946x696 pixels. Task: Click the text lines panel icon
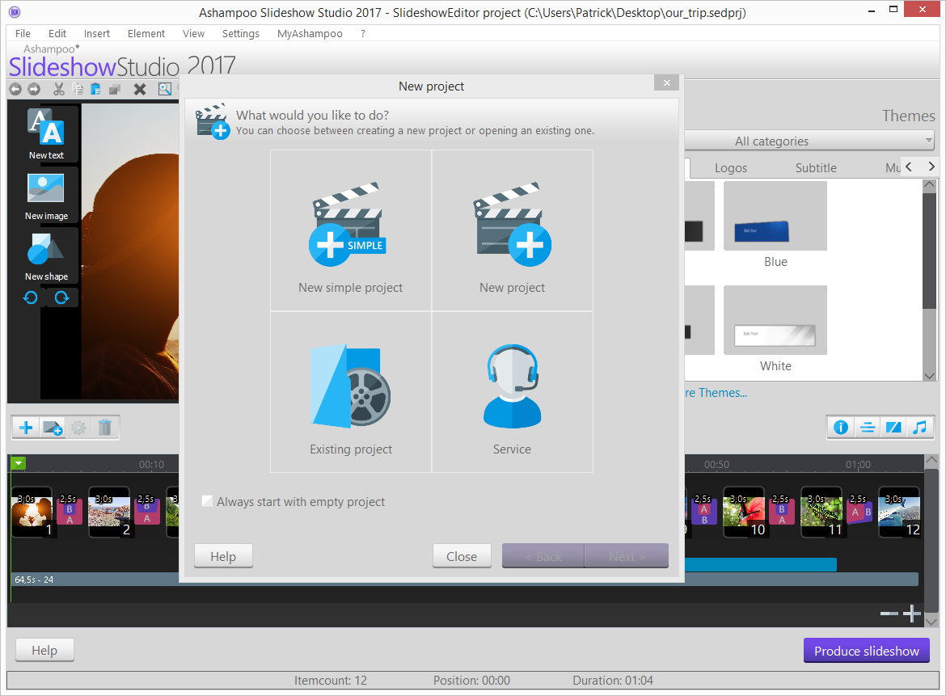868,428
